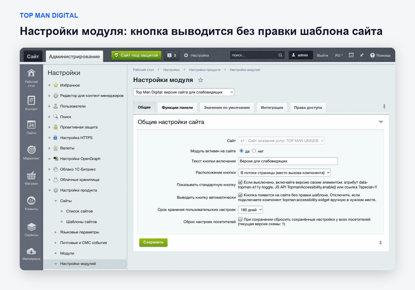415x290 pixels.
Task: Expand the Облако 1С-Битрикс tree node
Action: point(50,169)
